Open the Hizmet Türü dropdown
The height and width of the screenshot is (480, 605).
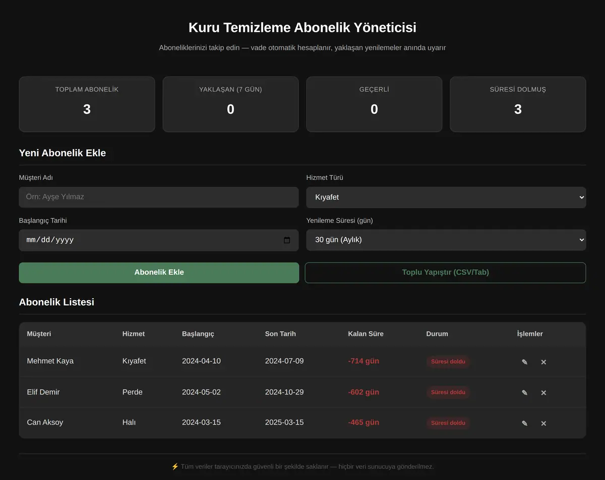click(x=446, y=197)
